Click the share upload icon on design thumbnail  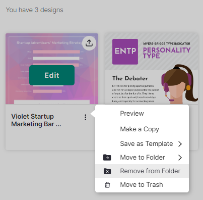click(x=89, y=43)
